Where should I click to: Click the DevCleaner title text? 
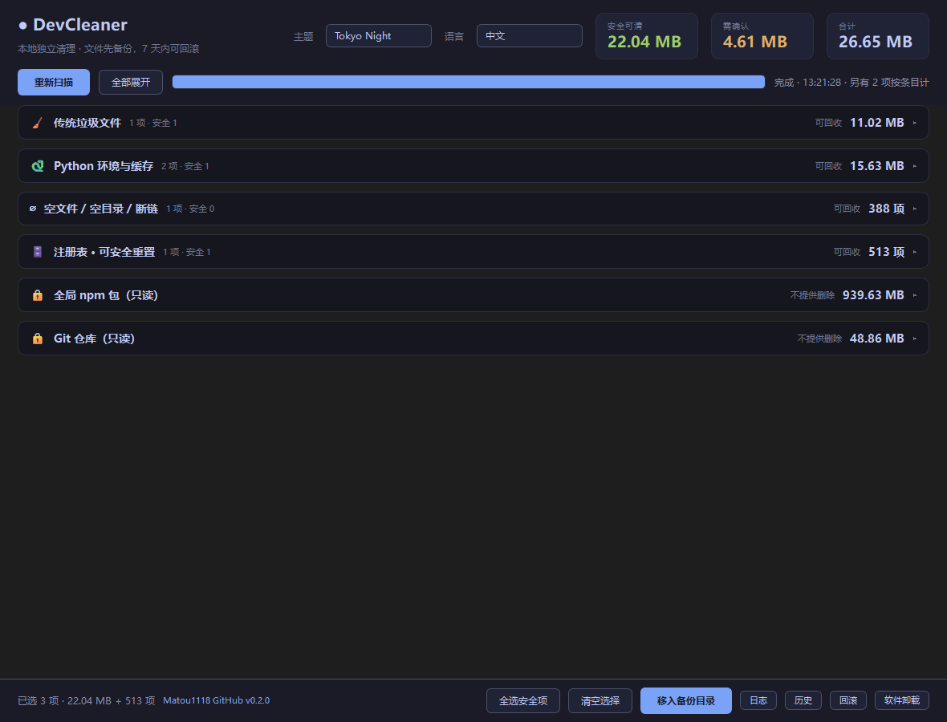pos(79,25)
